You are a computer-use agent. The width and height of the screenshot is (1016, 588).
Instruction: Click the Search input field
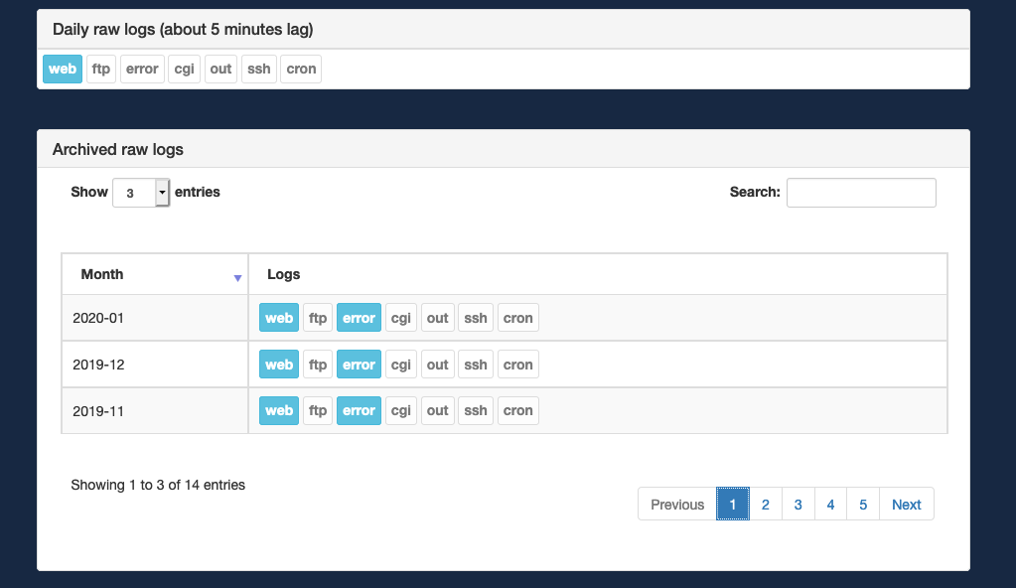point(860,192)
